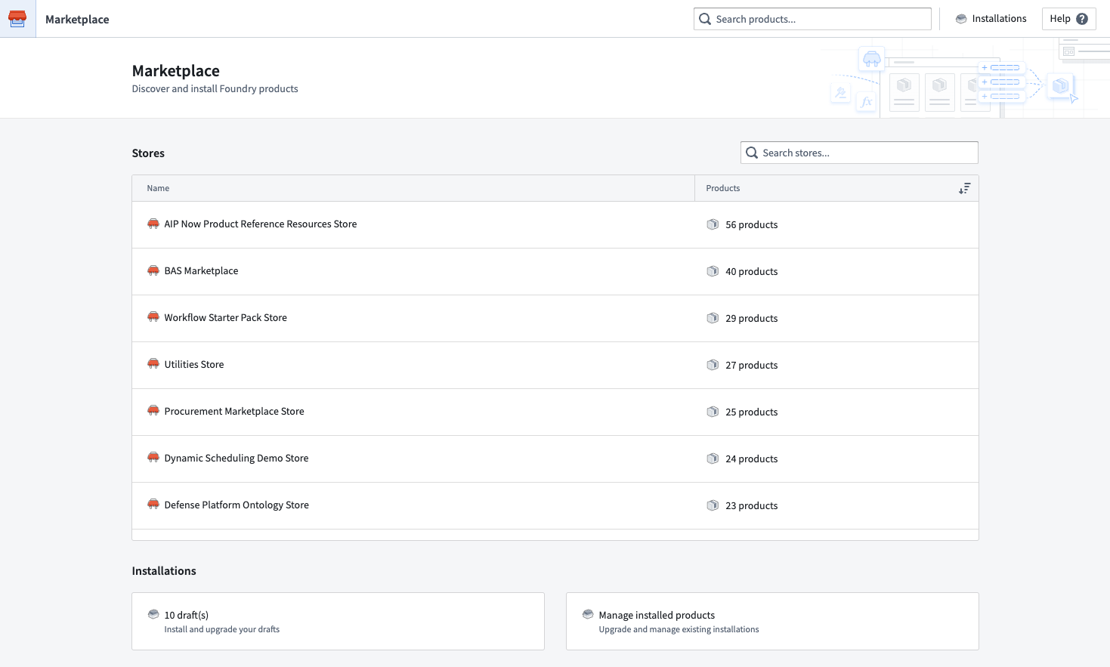This screenshot has height=667, width=1110.
Task: Open Procurement Marketplace Store
Action: coord(555,412)
